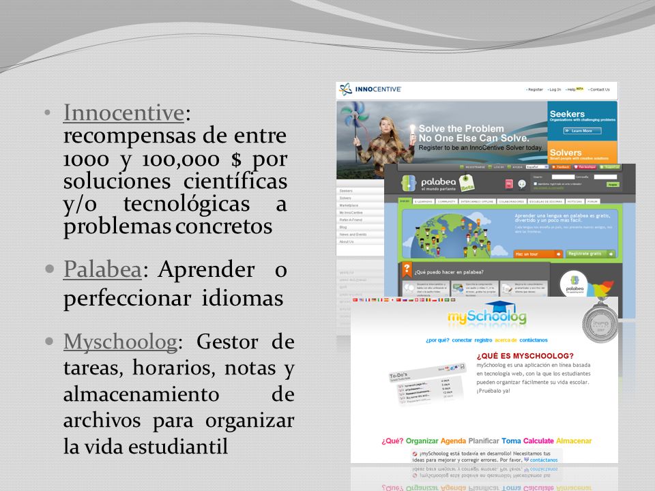Click the To-Do's screenshot thumbnail on mySchoolog
Screen dimensions: 655x491
point(426,383)
